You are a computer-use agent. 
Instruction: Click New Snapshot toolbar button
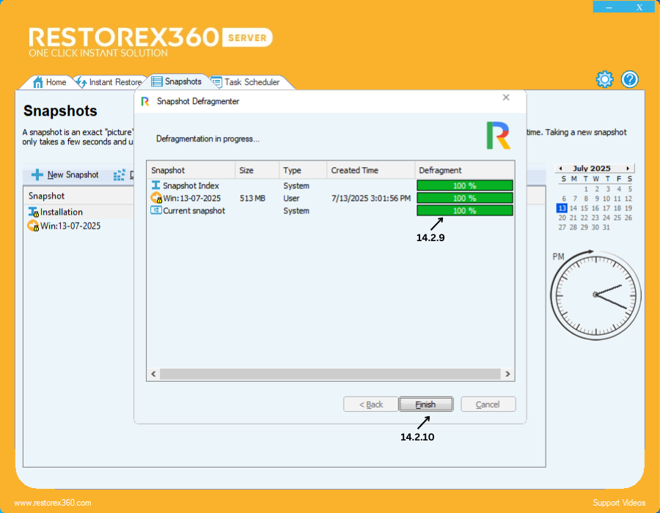point(65,174)
